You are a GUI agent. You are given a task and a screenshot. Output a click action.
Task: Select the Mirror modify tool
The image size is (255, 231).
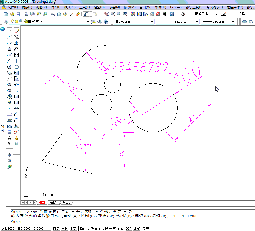[17, 43]
